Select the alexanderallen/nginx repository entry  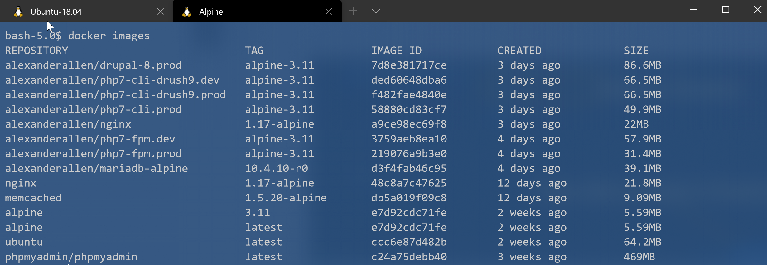[68, 124]
